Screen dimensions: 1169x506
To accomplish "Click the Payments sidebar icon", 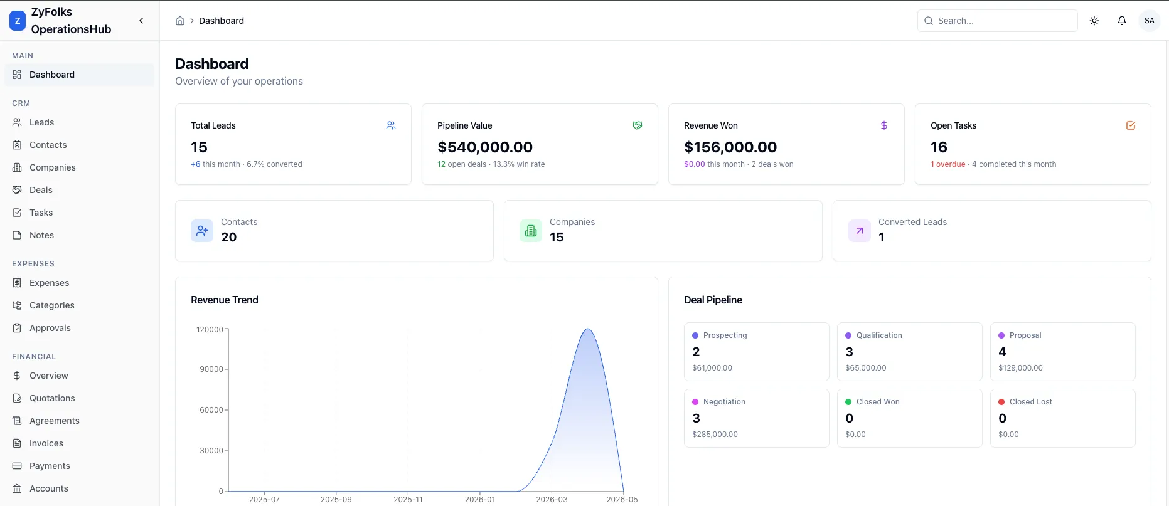I will [x=17, y=466].
